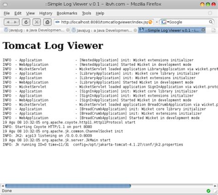This screenshot has width=218, height=195.
Task: Click the scrollbar left arrow
Action: tap(2, 186)
